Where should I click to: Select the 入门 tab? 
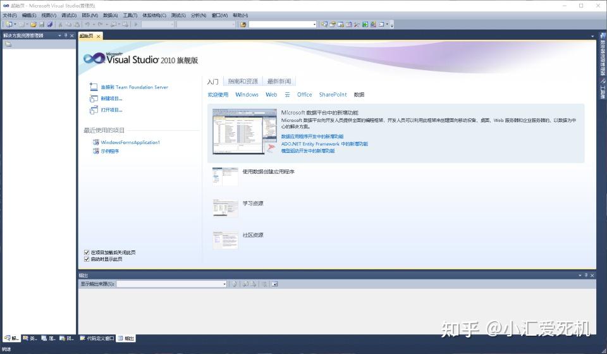[x=212, y=82]
